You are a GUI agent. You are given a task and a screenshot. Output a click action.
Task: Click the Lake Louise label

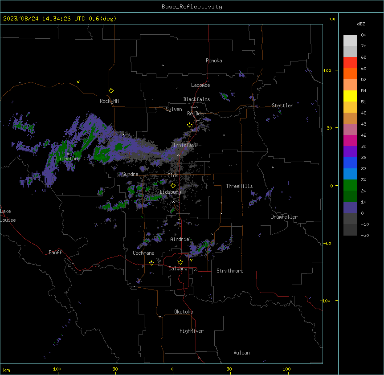pyautogui.click(x=8, y=216)
